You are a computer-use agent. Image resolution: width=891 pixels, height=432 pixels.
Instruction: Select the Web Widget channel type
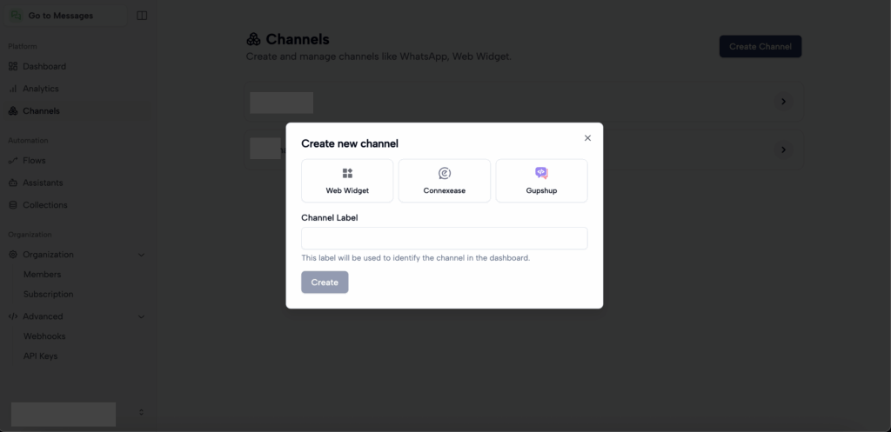click(347, 181)
